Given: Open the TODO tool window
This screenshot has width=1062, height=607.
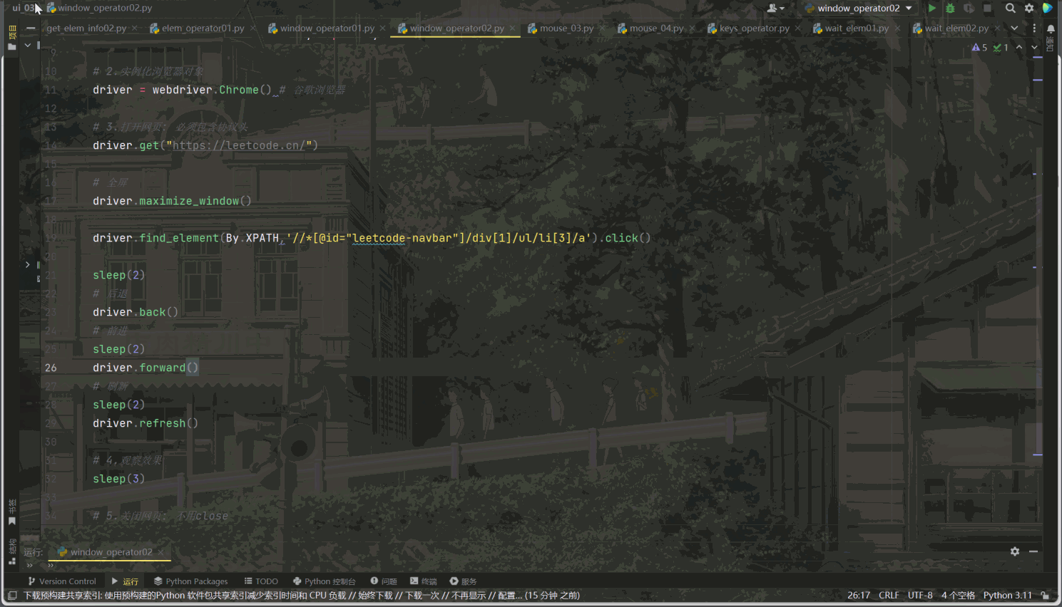Looking at the screenshot, I should tap(261, 581).
